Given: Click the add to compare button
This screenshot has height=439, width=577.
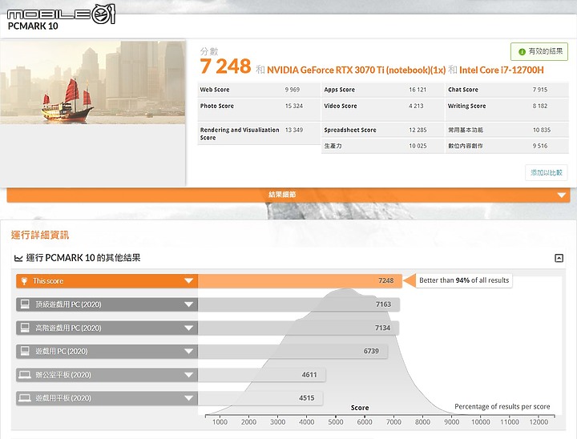Looking at the screenshot, I should click(x=546, y=172).
